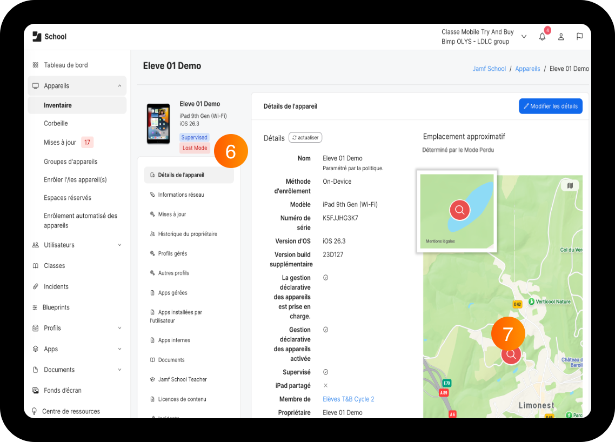This screenshot has height=442, width=615.
Task: Open the Élèves T&B Cycle 2 link
Action: click(x=348, y=399)
